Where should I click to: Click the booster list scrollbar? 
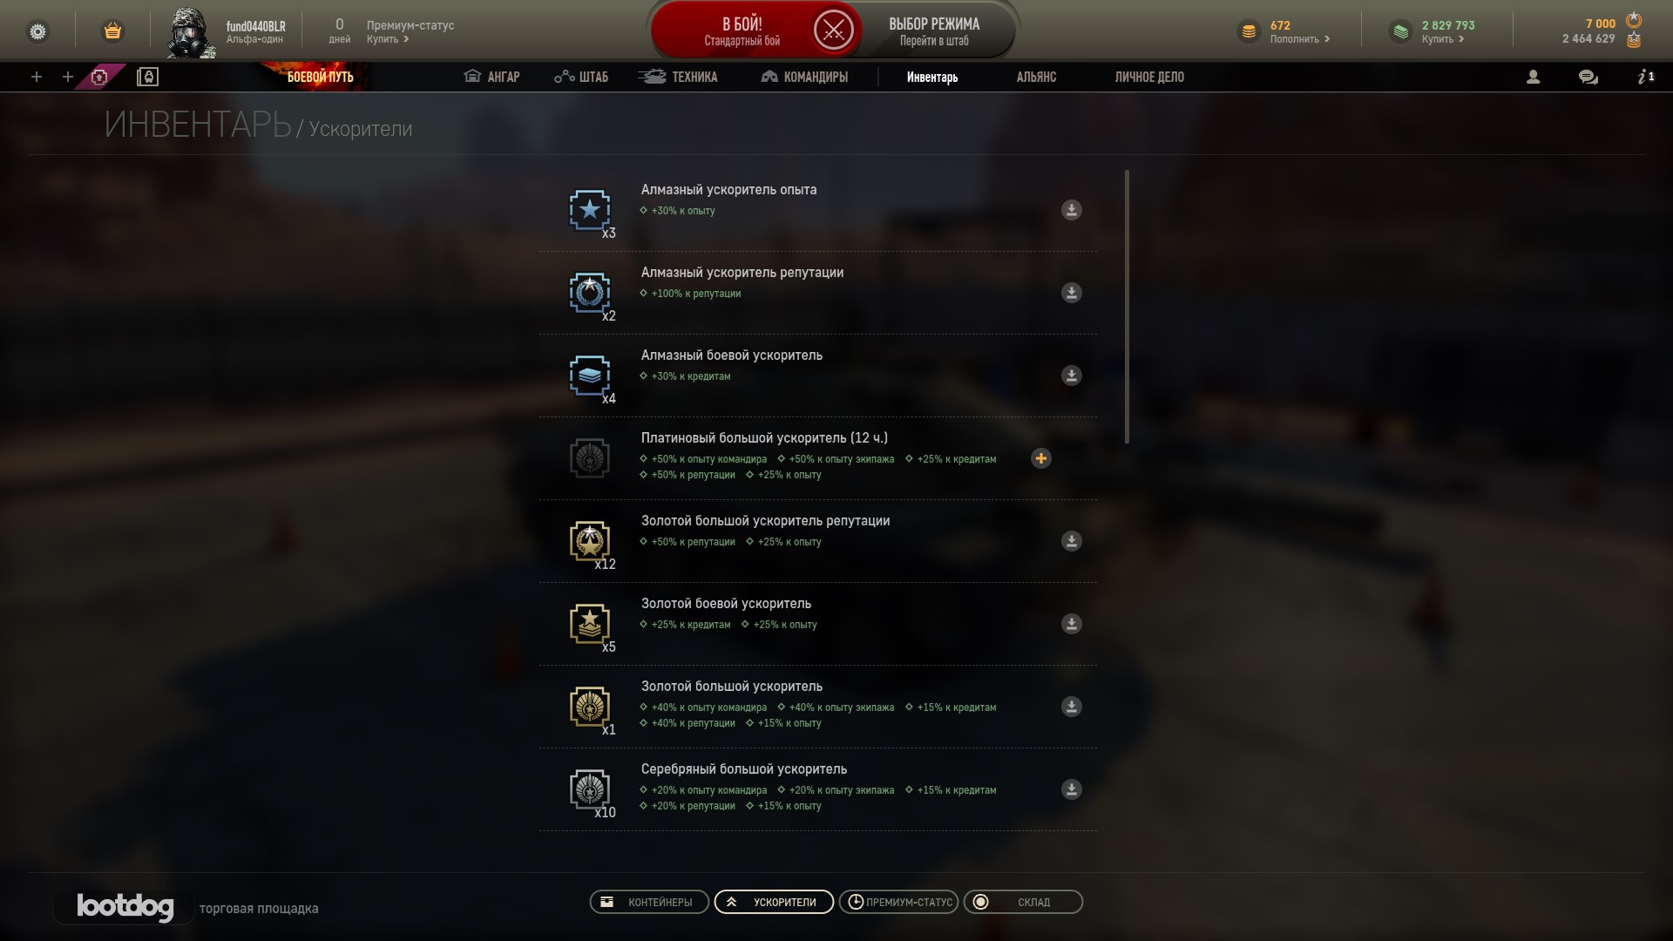[x=1127, y=307]
